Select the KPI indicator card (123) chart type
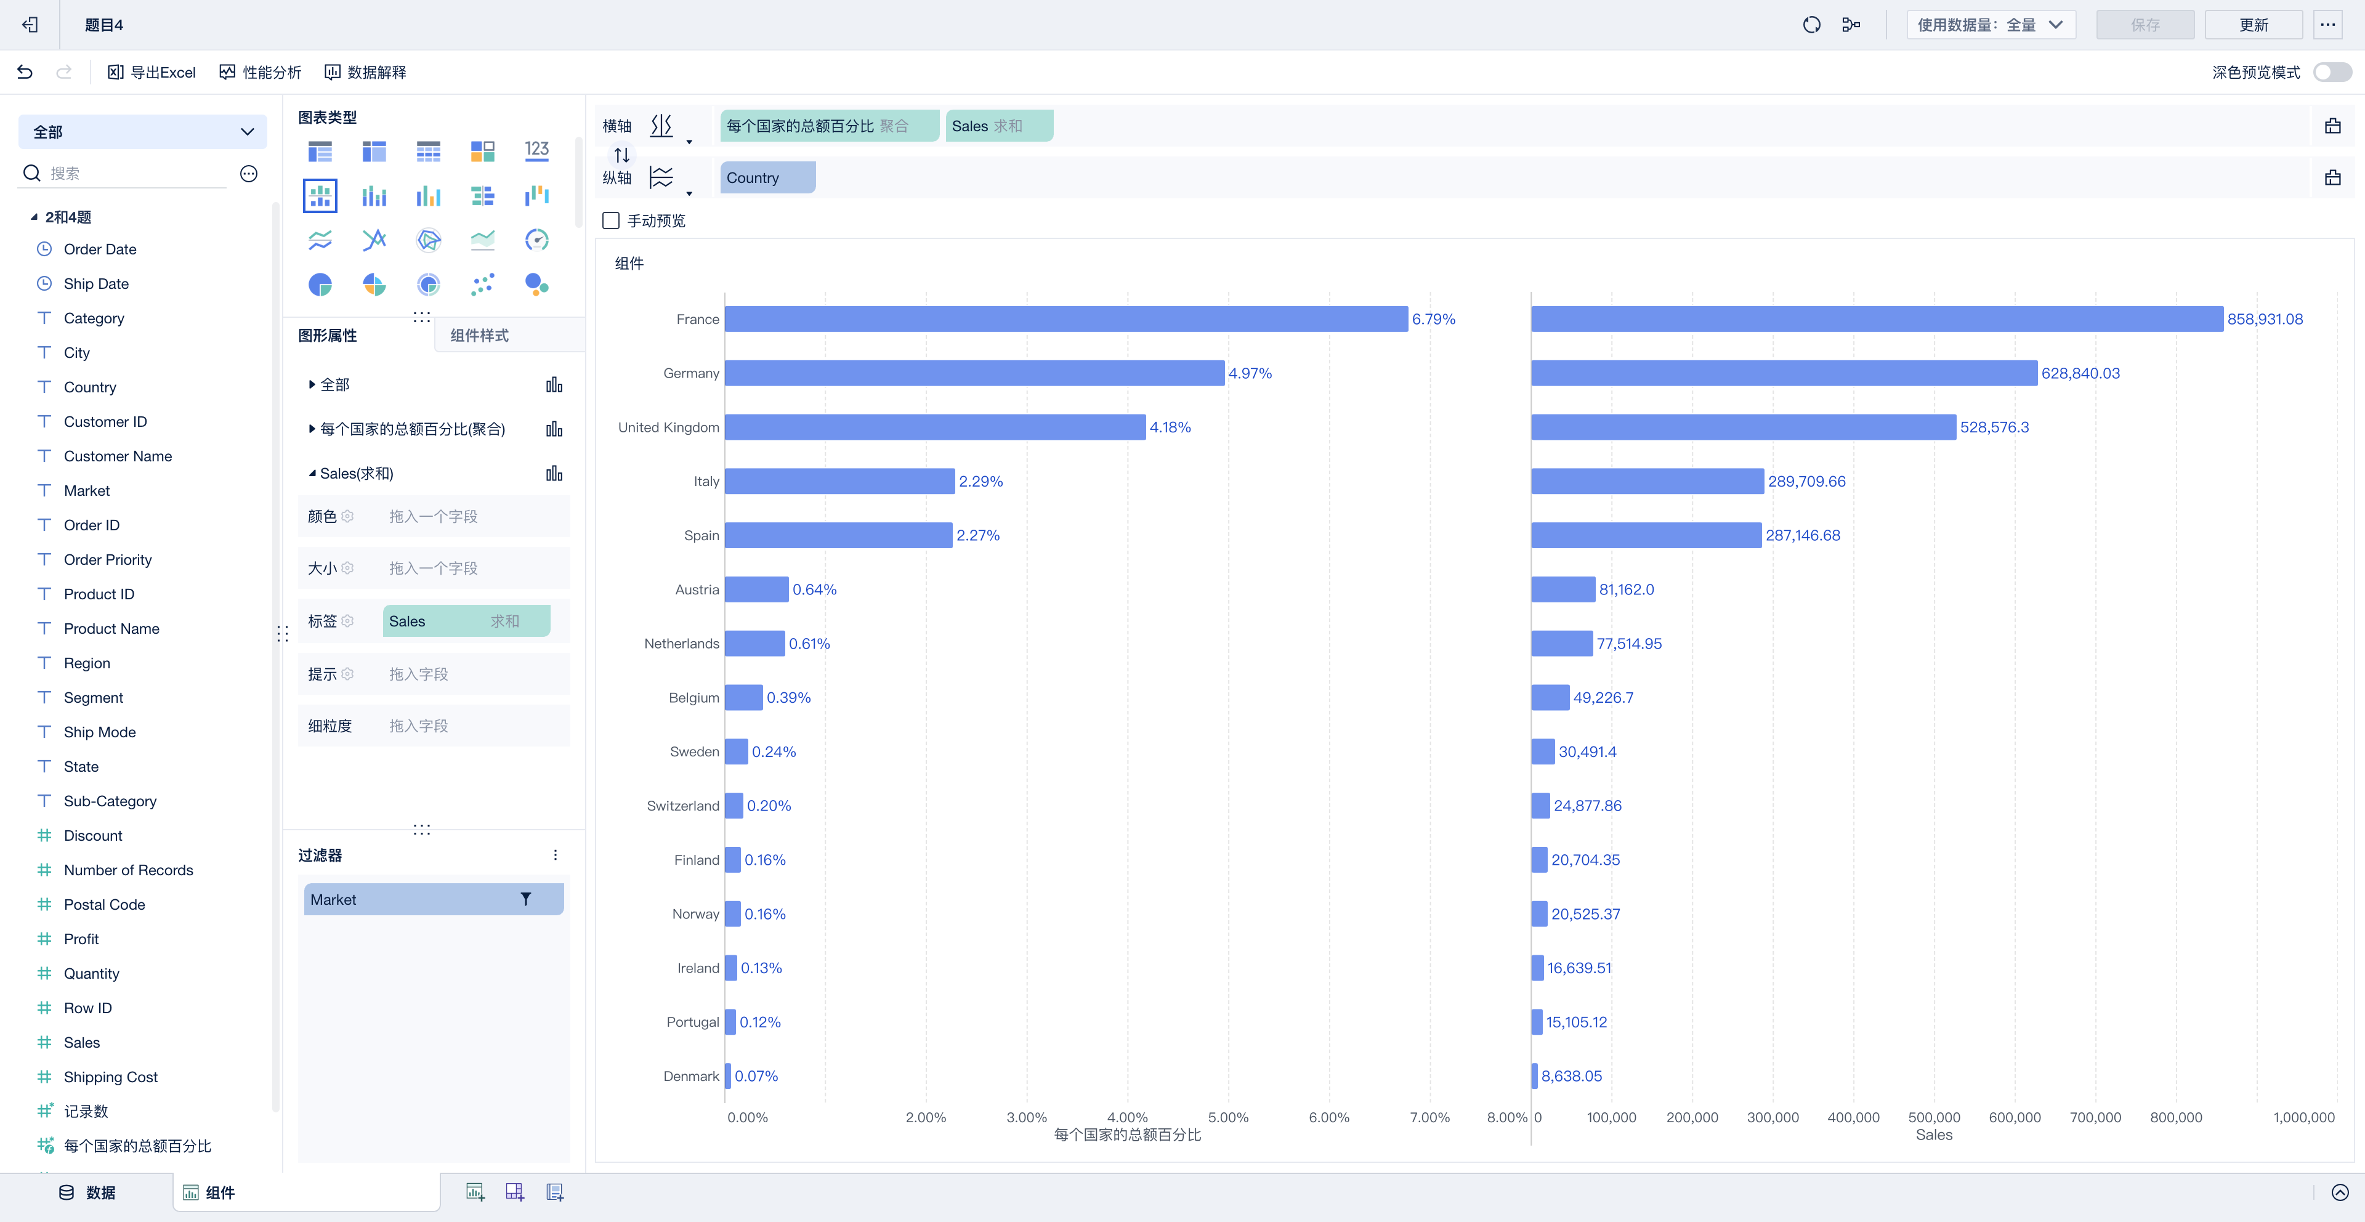The height and width of the screenshot is (1222, 2365). pyautogui.click(x=536, y=150)
